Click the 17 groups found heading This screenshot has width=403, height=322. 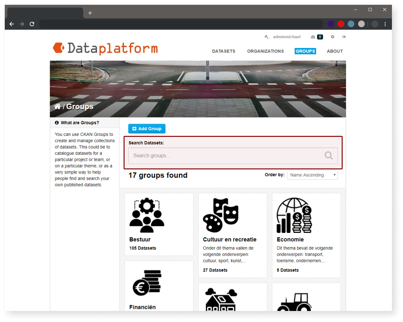pos(158,175)
